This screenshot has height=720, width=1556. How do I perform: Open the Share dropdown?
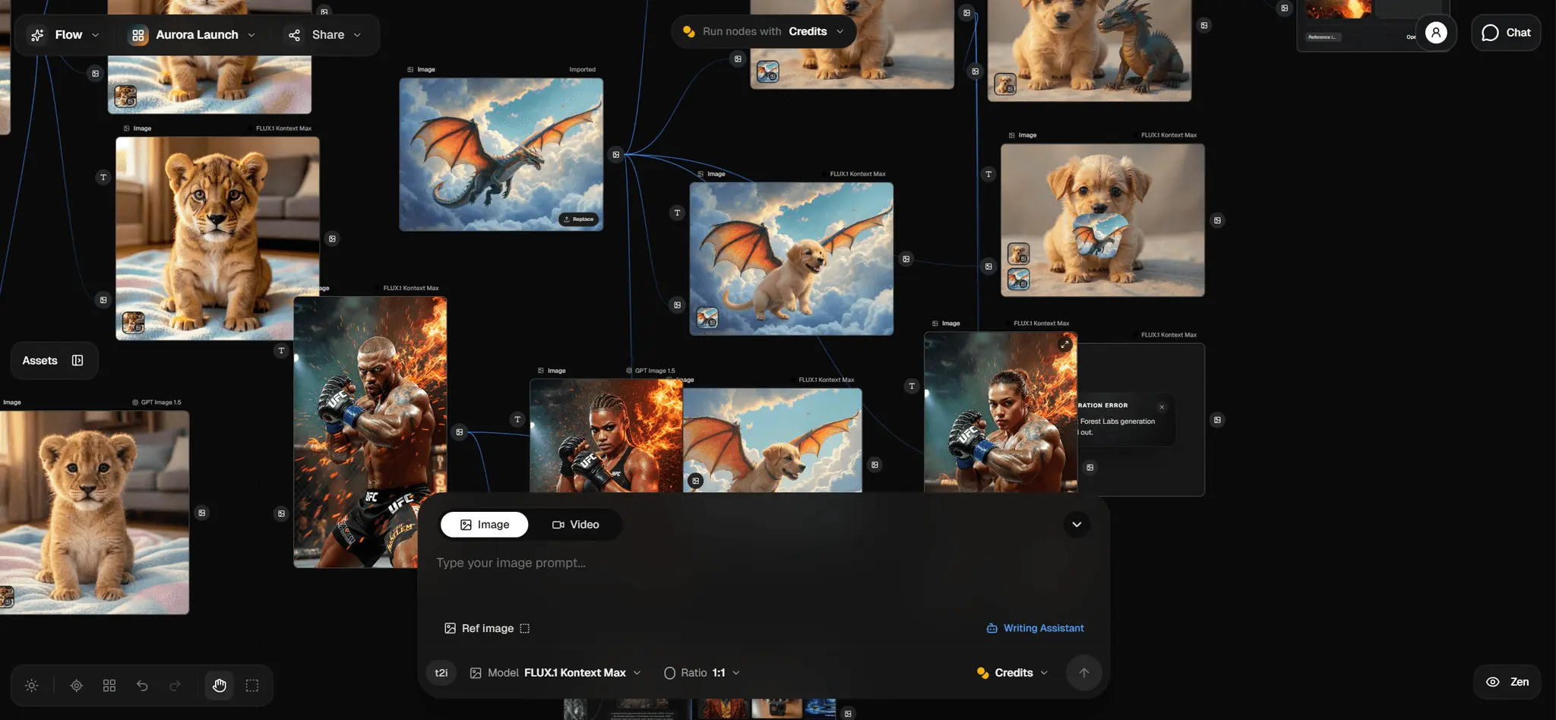pos(324,35)
